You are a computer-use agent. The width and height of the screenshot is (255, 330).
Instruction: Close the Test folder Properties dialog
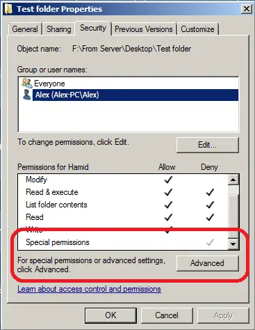click(247, 9)
